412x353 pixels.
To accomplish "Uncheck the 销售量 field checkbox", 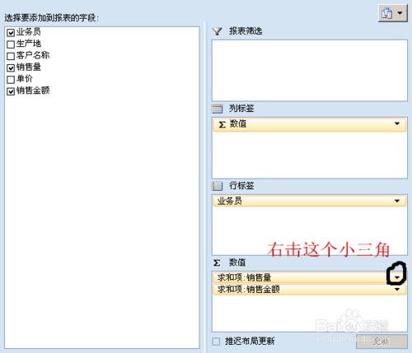I will pos(11,67).
